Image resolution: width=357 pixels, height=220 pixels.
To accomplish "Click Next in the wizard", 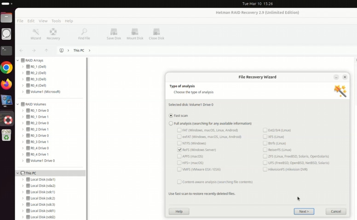I will click(304, 211).
